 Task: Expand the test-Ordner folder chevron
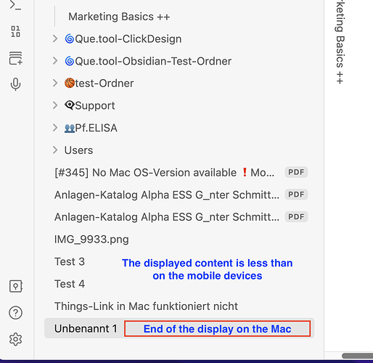55,83
